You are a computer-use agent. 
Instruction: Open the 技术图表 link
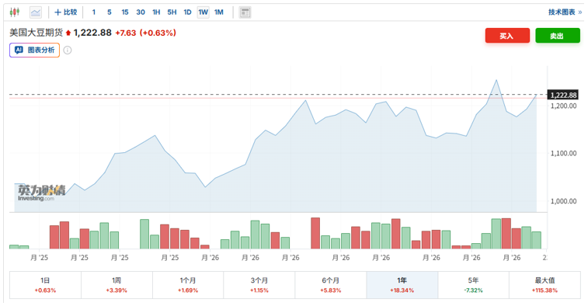pyautogui.click(x=565, y=12)
